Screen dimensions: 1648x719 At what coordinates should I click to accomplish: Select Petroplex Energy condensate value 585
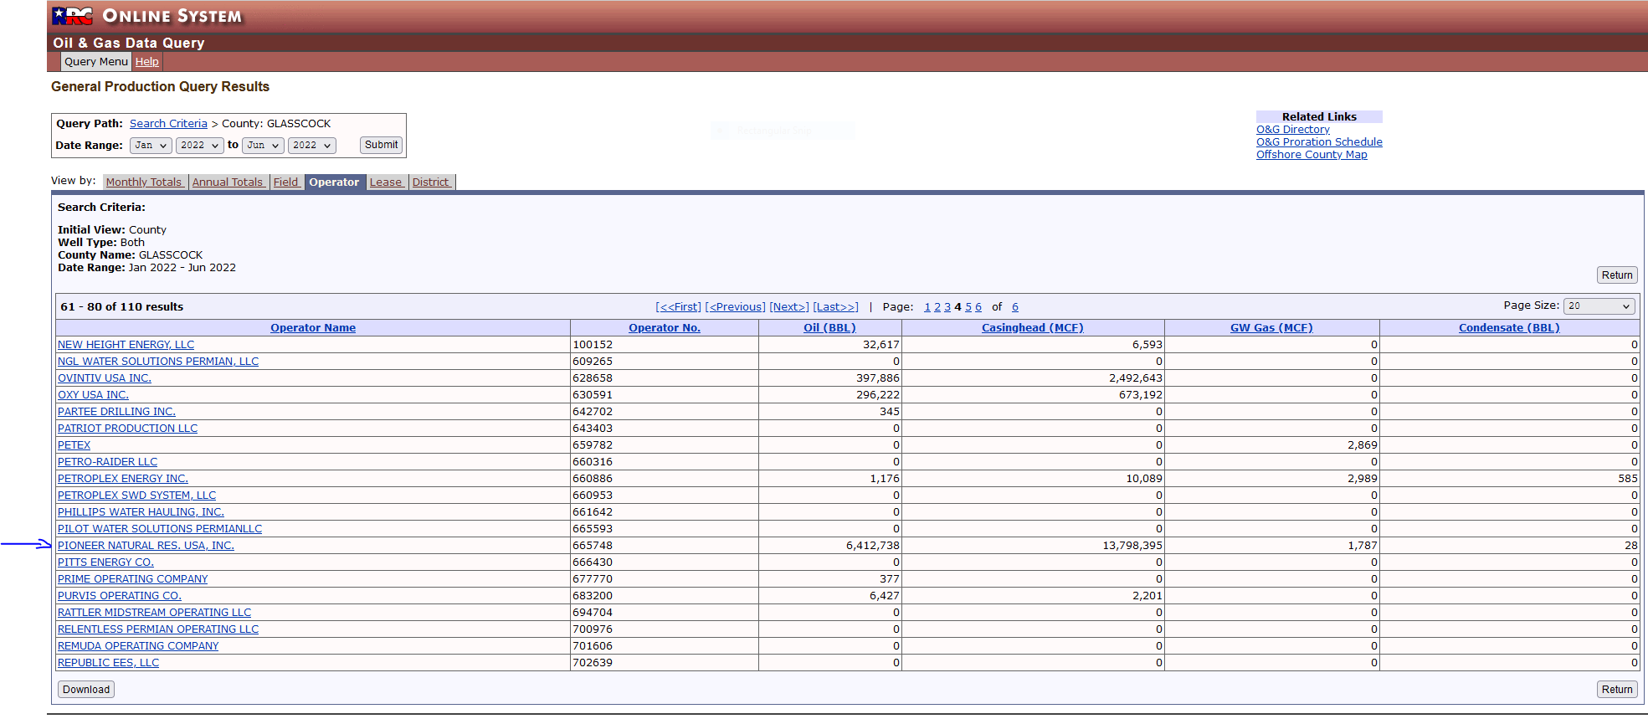point(1627,479)
